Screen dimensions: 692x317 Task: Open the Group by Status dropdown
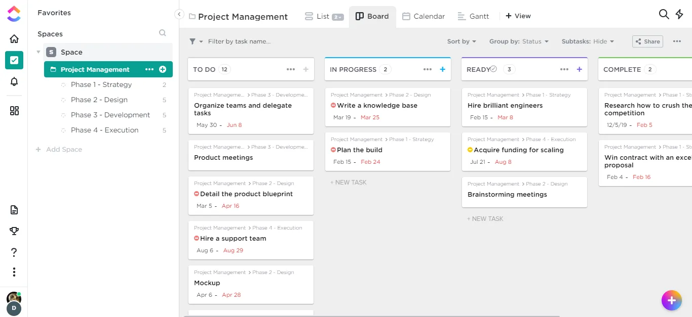pyautogui.click(x=518, y=41)
